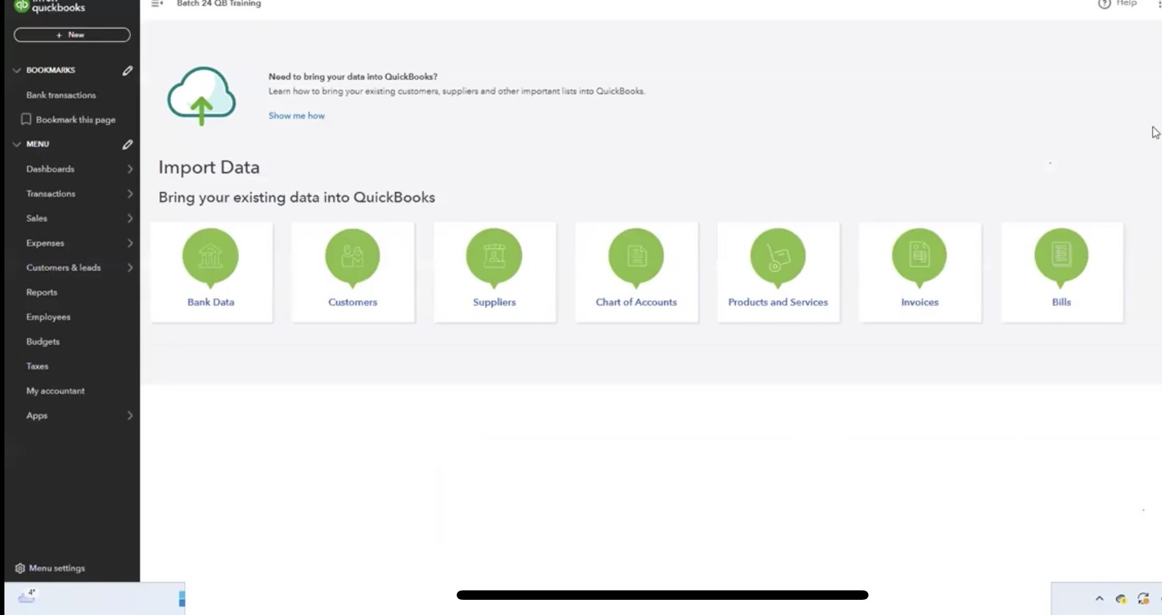Click Bookmark this page
Image resolution: width=1162 pixels, height=615 pixels.
pos(76,120)
